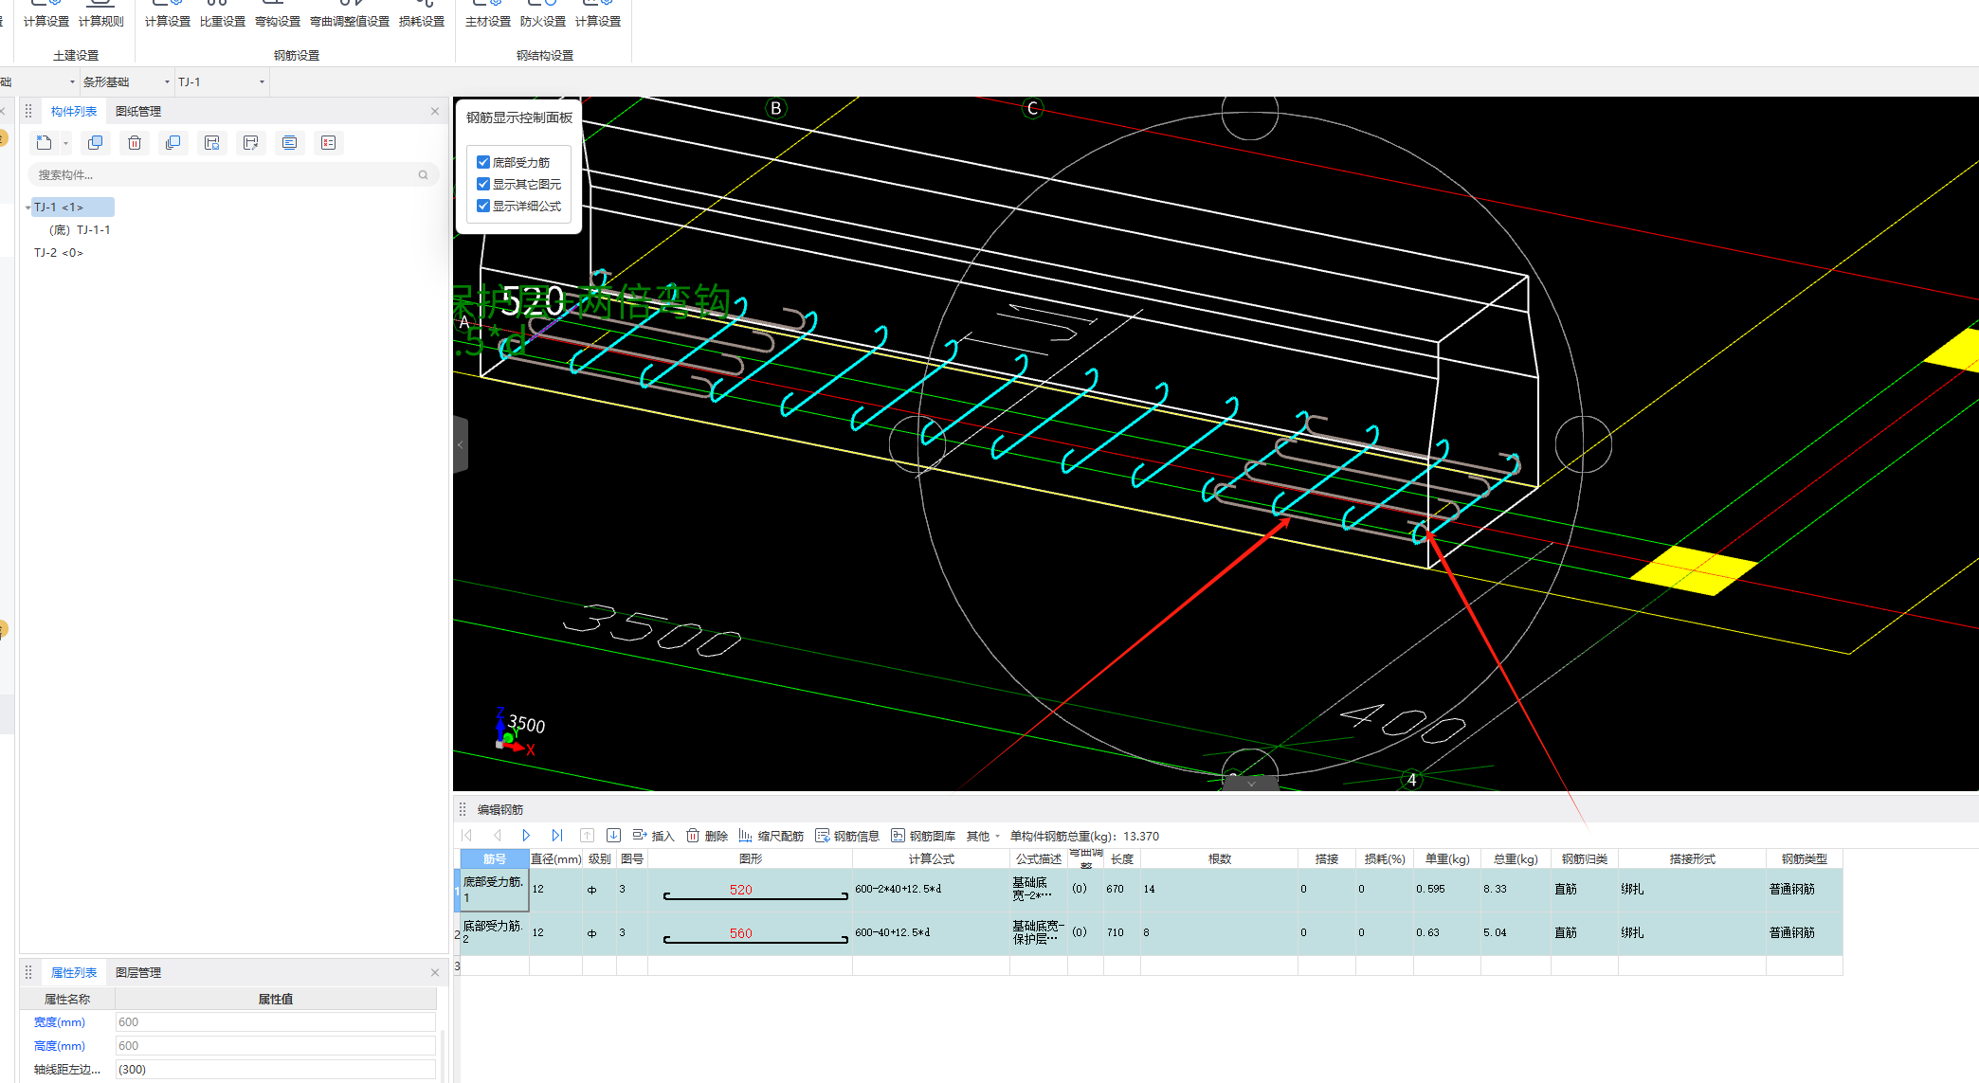Viewport: 1979px width, 1083px height.
Task: Open the 其他 dropdown menu
Action: point(983,836)
